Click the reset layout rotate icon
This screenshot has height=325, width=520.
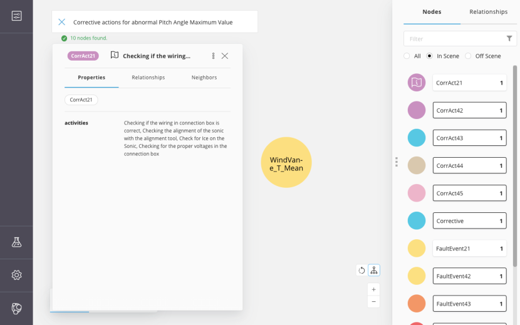pos(361,270)
